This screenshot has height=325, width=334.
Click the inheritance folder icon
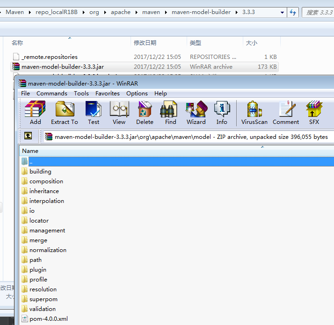tap(24, 191)
